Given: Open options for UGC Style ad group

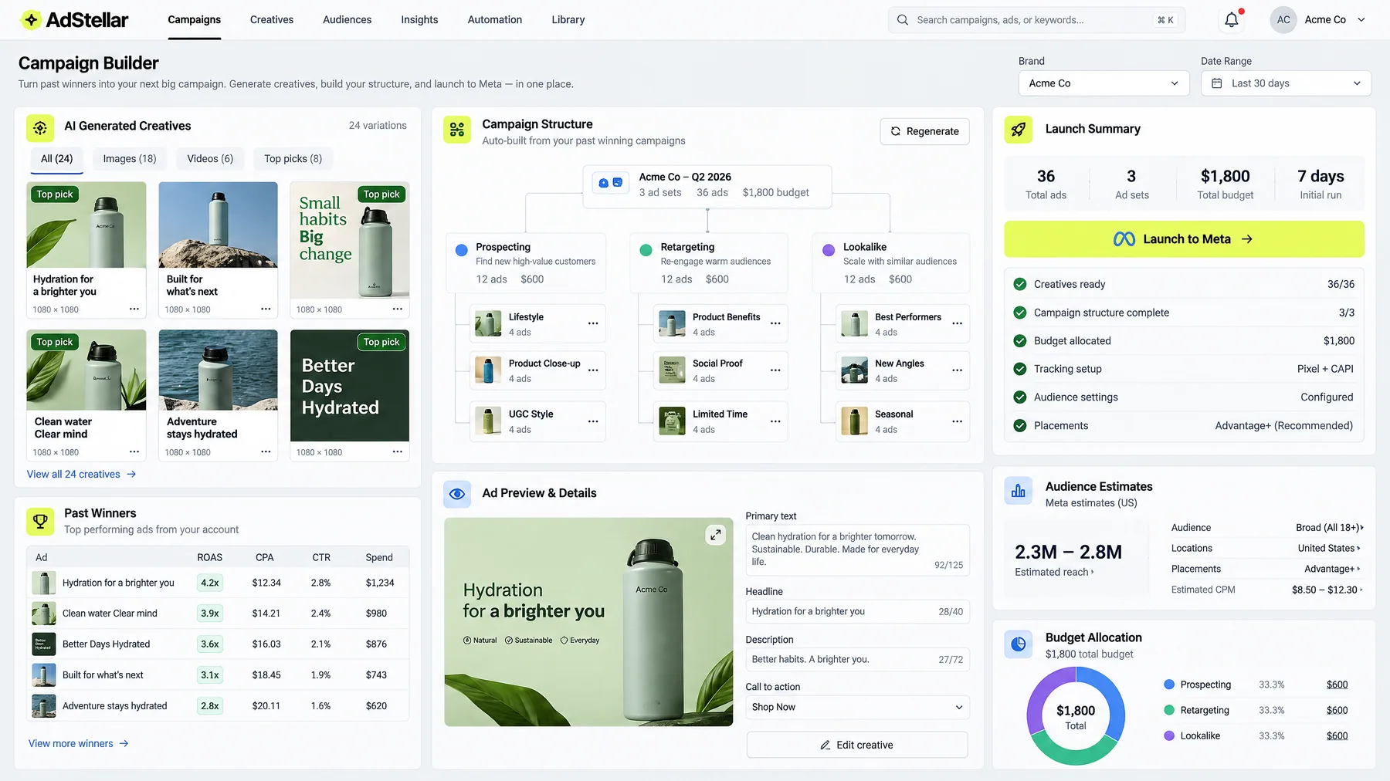Looking at the screenshot, I should point(593,421).
